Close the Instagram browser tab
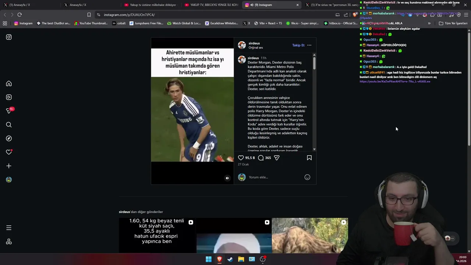 pyautogui.click(x=297, y=5)
